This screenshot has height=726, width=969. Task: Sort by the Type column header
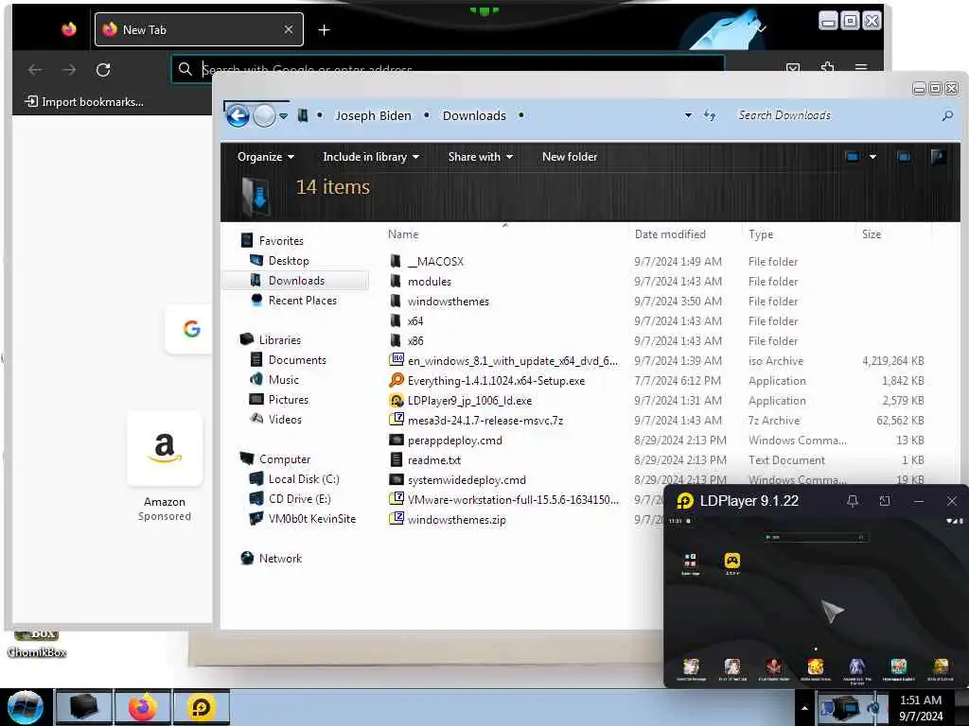[x=761, y=234]
